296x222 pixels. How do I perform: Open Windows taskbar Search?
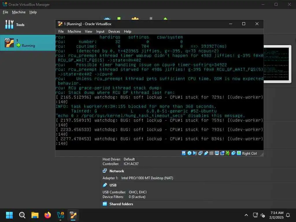[22, 215]
